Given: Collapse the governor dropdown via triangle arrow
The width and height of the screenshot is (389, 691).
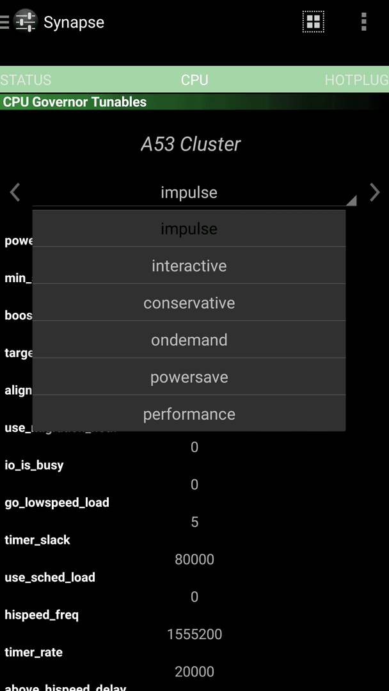Looking at the screenshot, I should pos(351,200).
